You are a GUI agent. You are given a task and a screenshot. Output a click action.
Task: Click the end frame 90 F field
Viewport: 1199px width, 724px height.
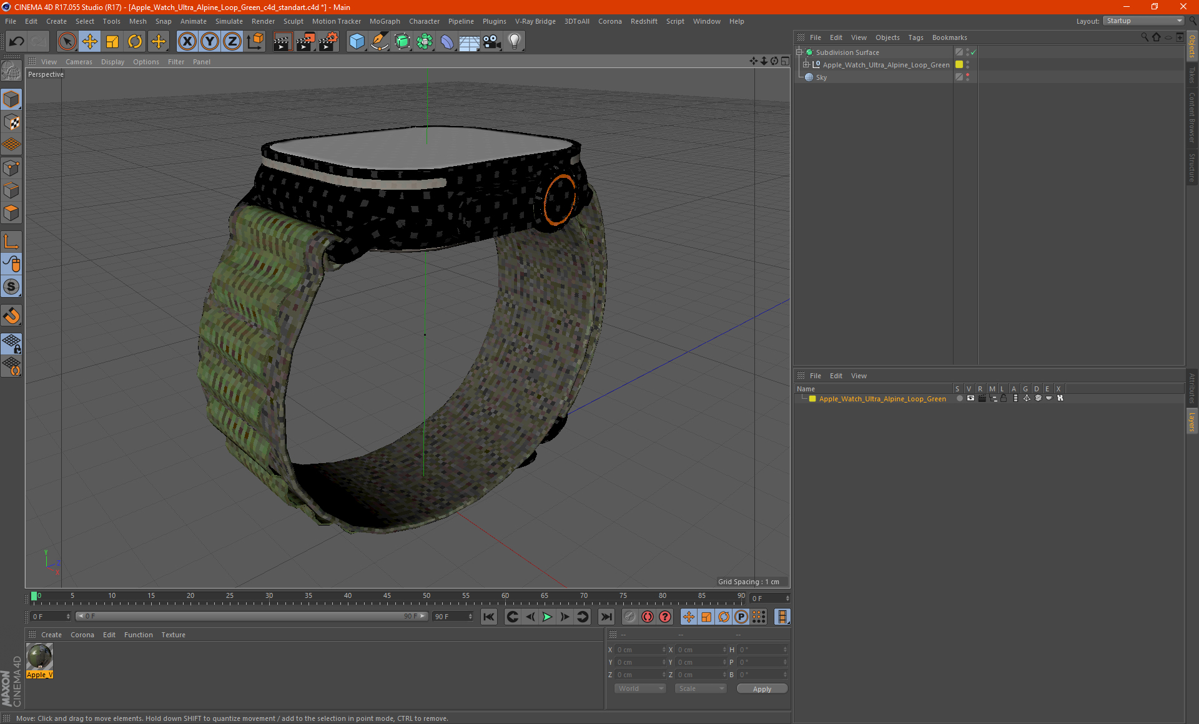click(x=453, y=616)
